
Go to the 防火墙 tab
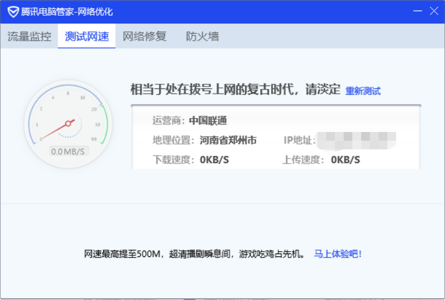tap(202, 36)
